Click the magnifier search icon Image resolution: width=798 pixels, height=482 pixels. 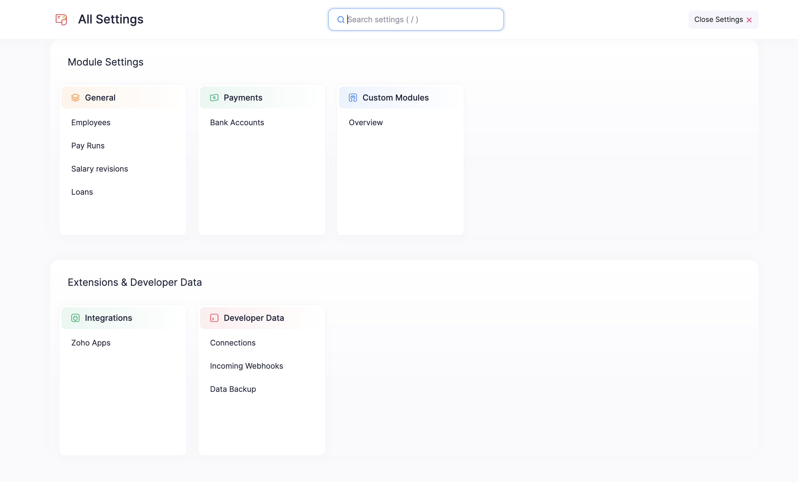click(x=341, y=20)
